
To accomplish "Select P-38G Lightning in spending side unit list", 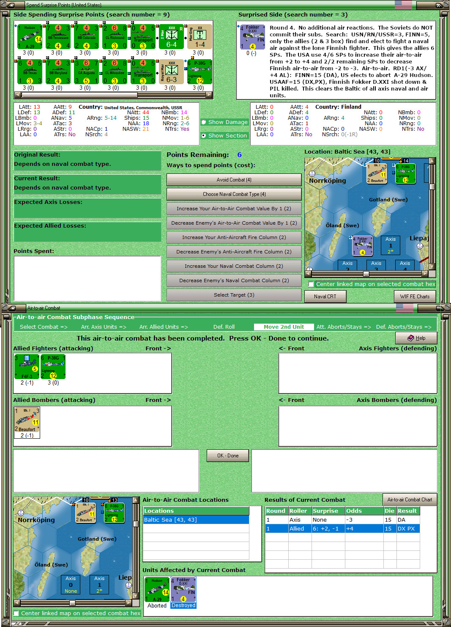I will (200, 72).
